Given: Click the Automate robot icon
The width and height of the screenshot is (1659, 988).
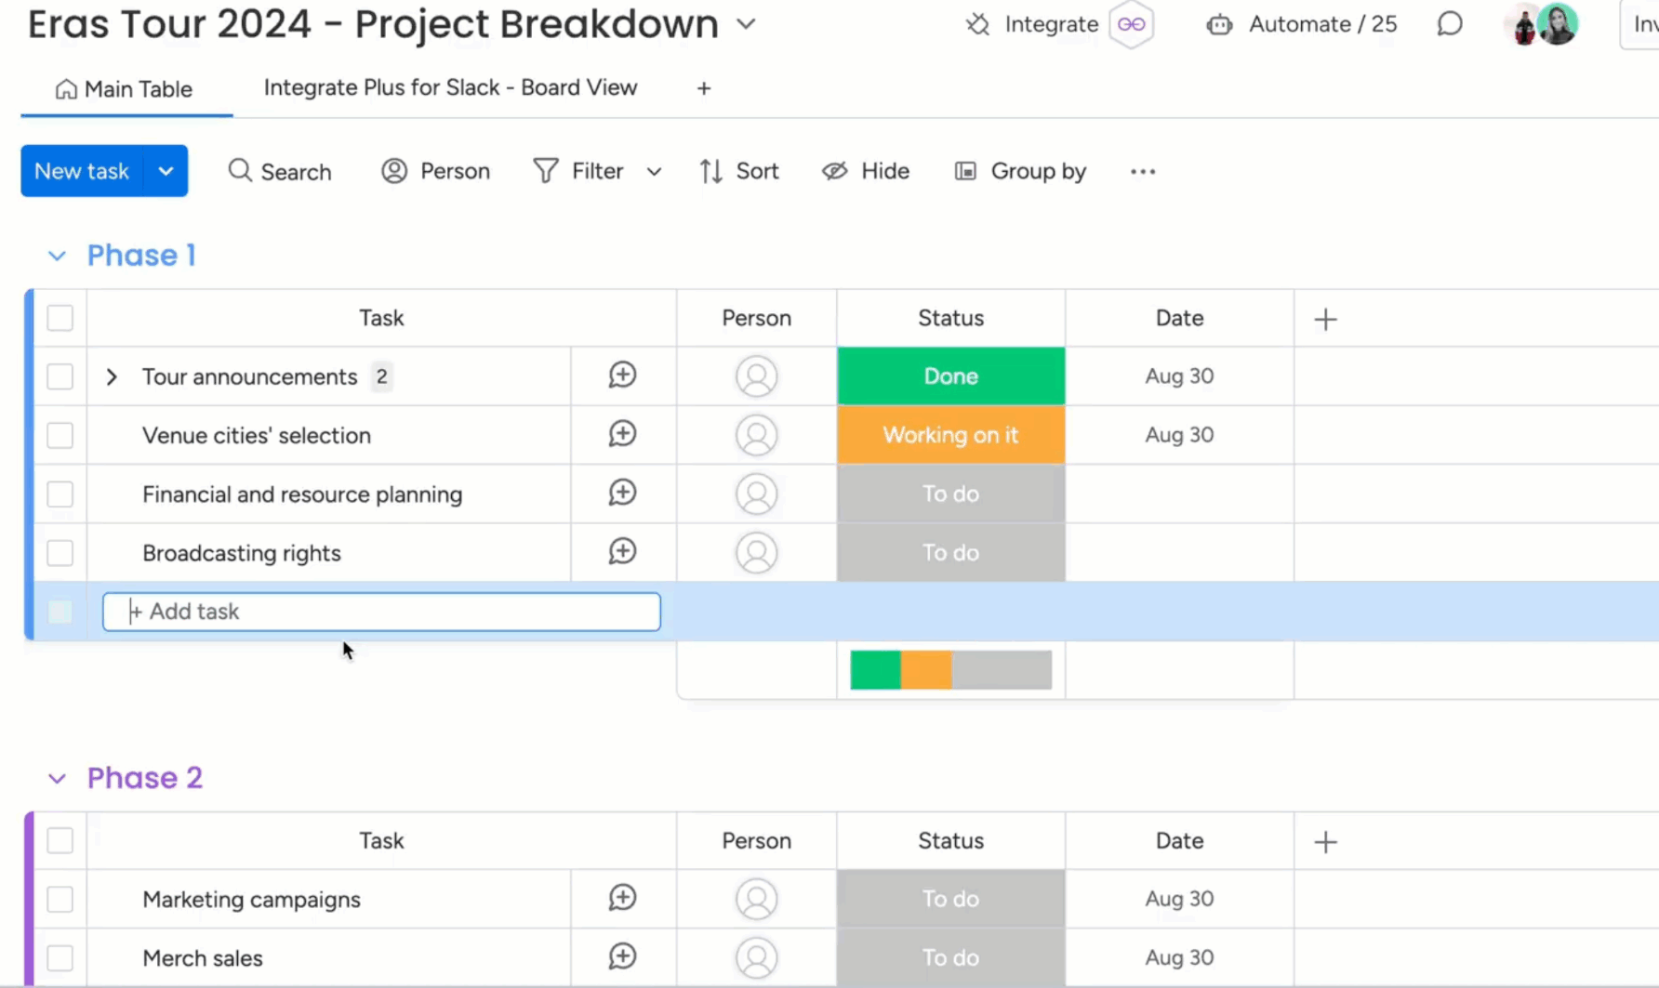Looking at the screenshot, I should (x=1219, y=24).
